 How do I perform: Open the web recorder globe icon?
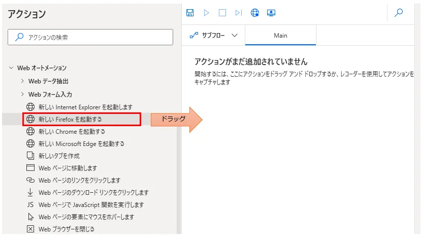255,13
